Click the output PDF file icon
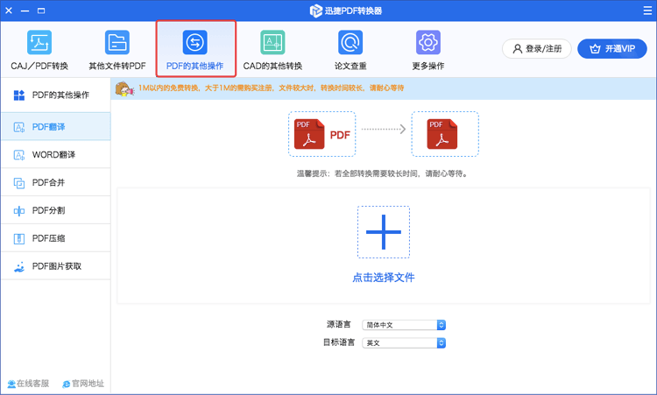Screen dimensions: 657x395 tap(442, 134)
